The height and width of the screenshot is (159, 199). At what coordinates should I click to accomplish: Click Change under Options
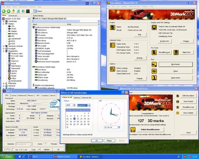point(140,78)
